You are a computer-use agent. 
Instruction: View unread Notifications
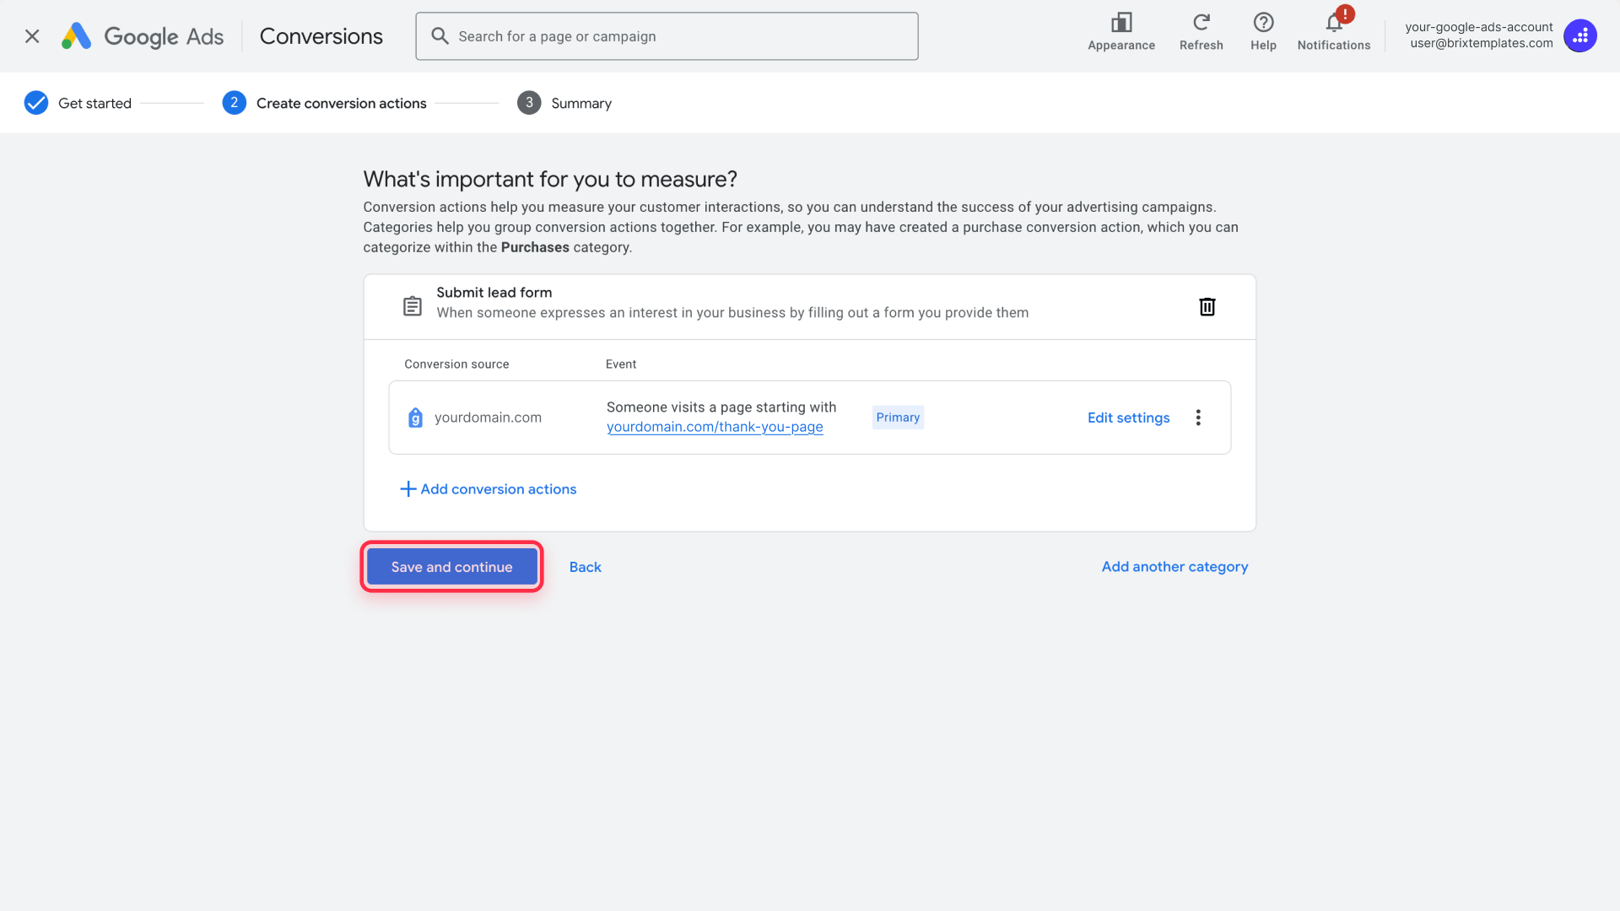(x=1333, y=32)
